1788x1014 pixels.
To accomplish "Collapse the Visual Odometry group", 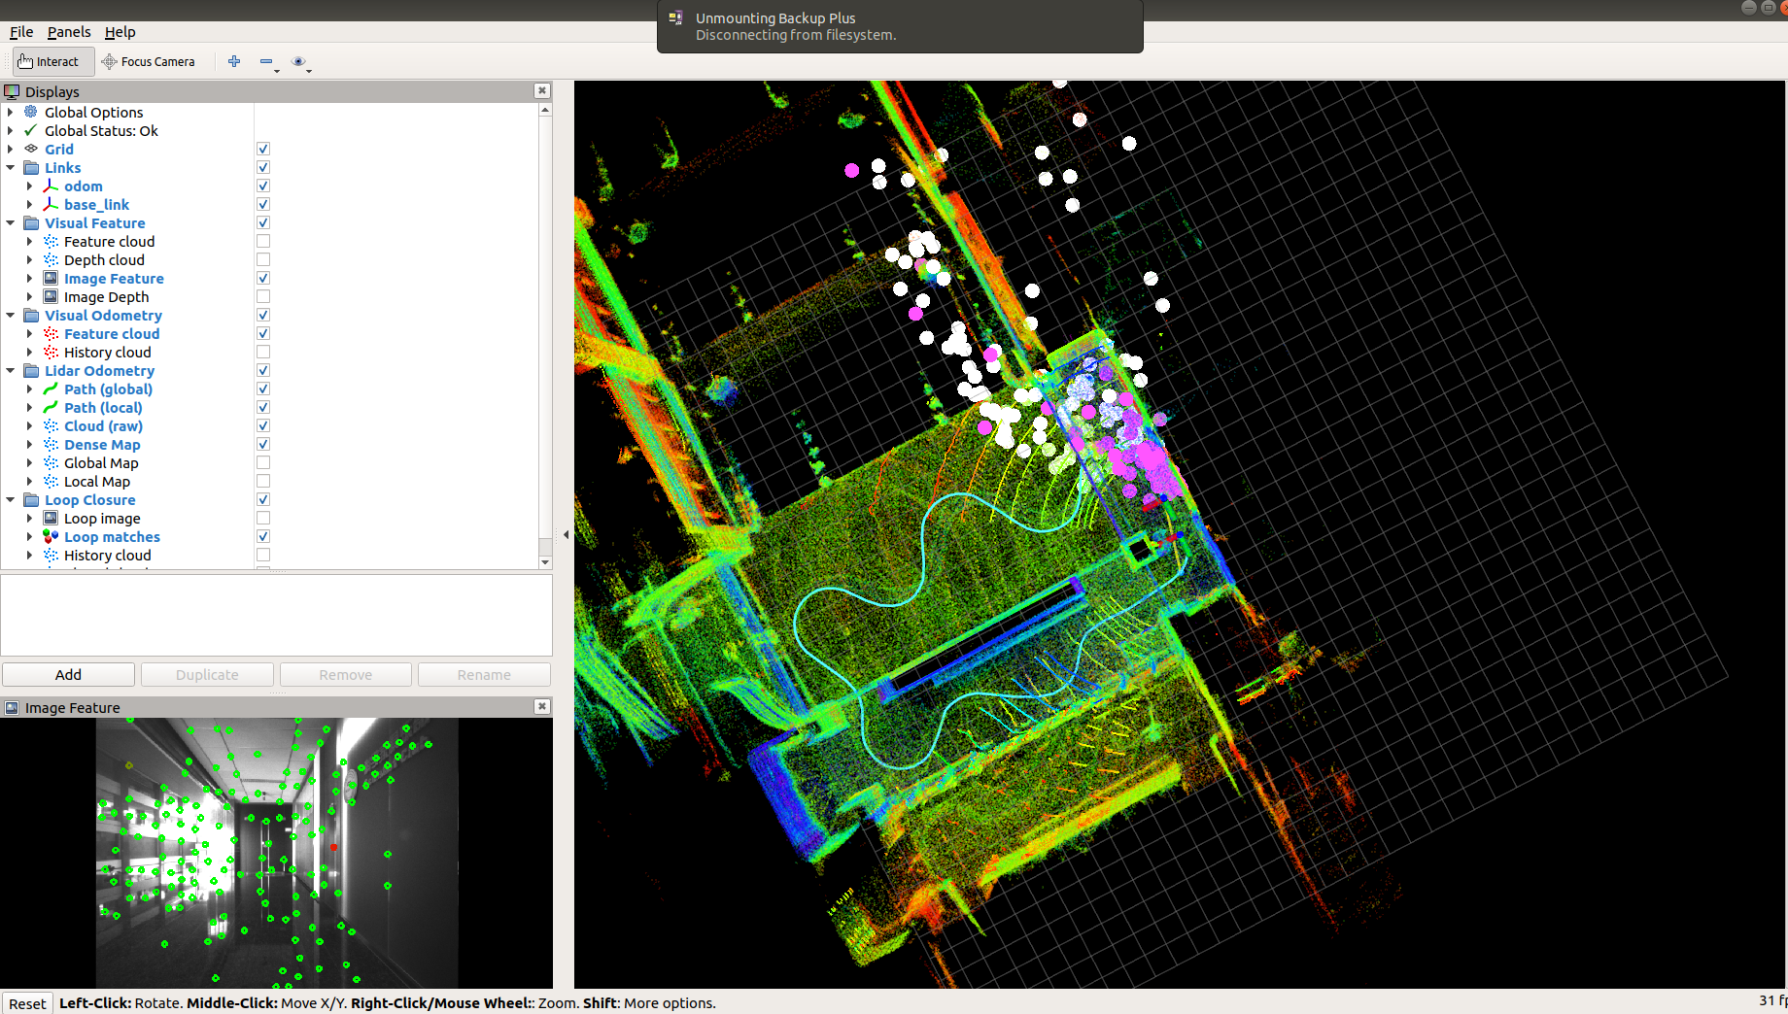I will click(x=10, y=315).
